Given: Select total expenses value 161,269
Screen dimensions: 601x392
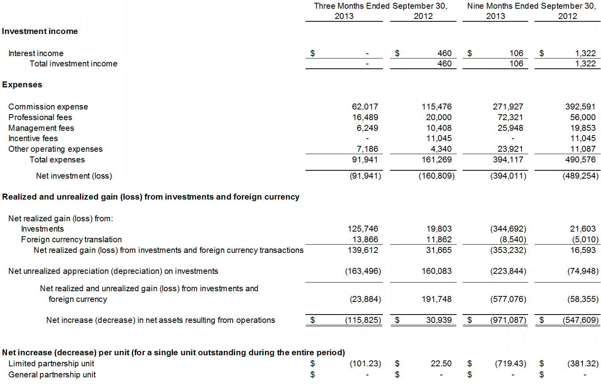Looking at the screenshot, I should 437,160.
